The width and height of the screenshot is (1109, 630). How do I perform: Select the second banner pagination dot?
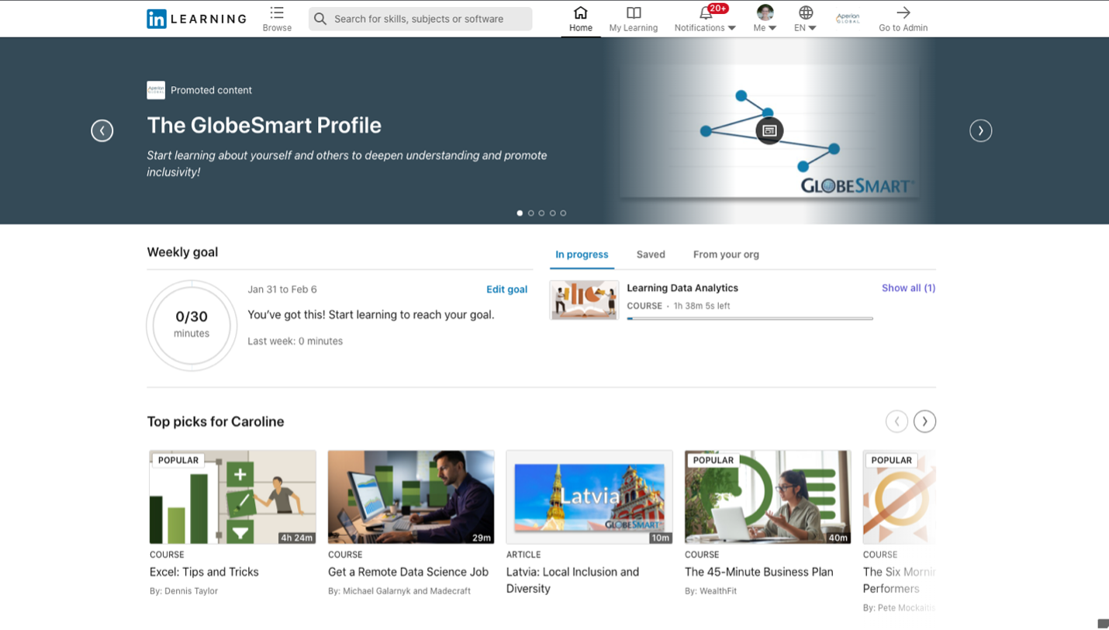point(530,213)
